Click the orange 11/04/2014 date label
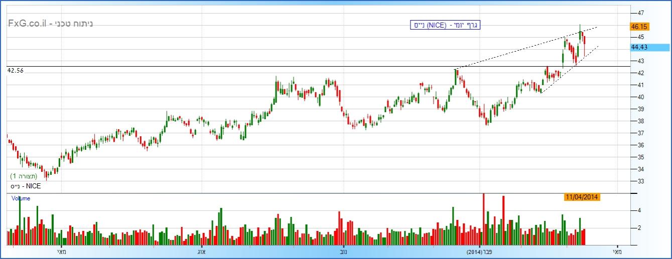This screenshot has width=672, height=259. [582, 197]
